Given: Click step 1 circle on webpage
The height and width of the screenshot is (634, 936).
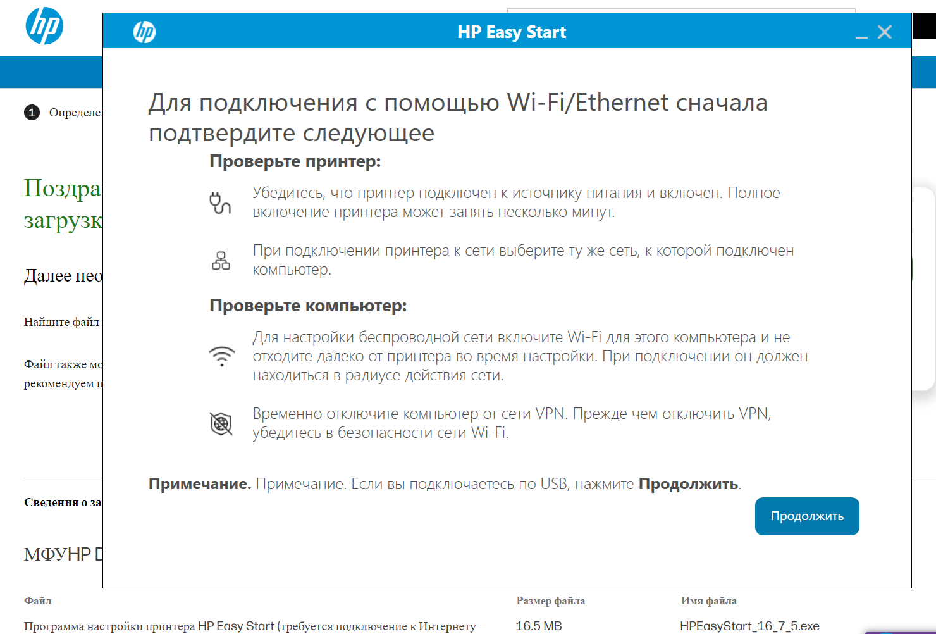Looking at the screenshot, I should pyautogui.click(x=32, y=113).
